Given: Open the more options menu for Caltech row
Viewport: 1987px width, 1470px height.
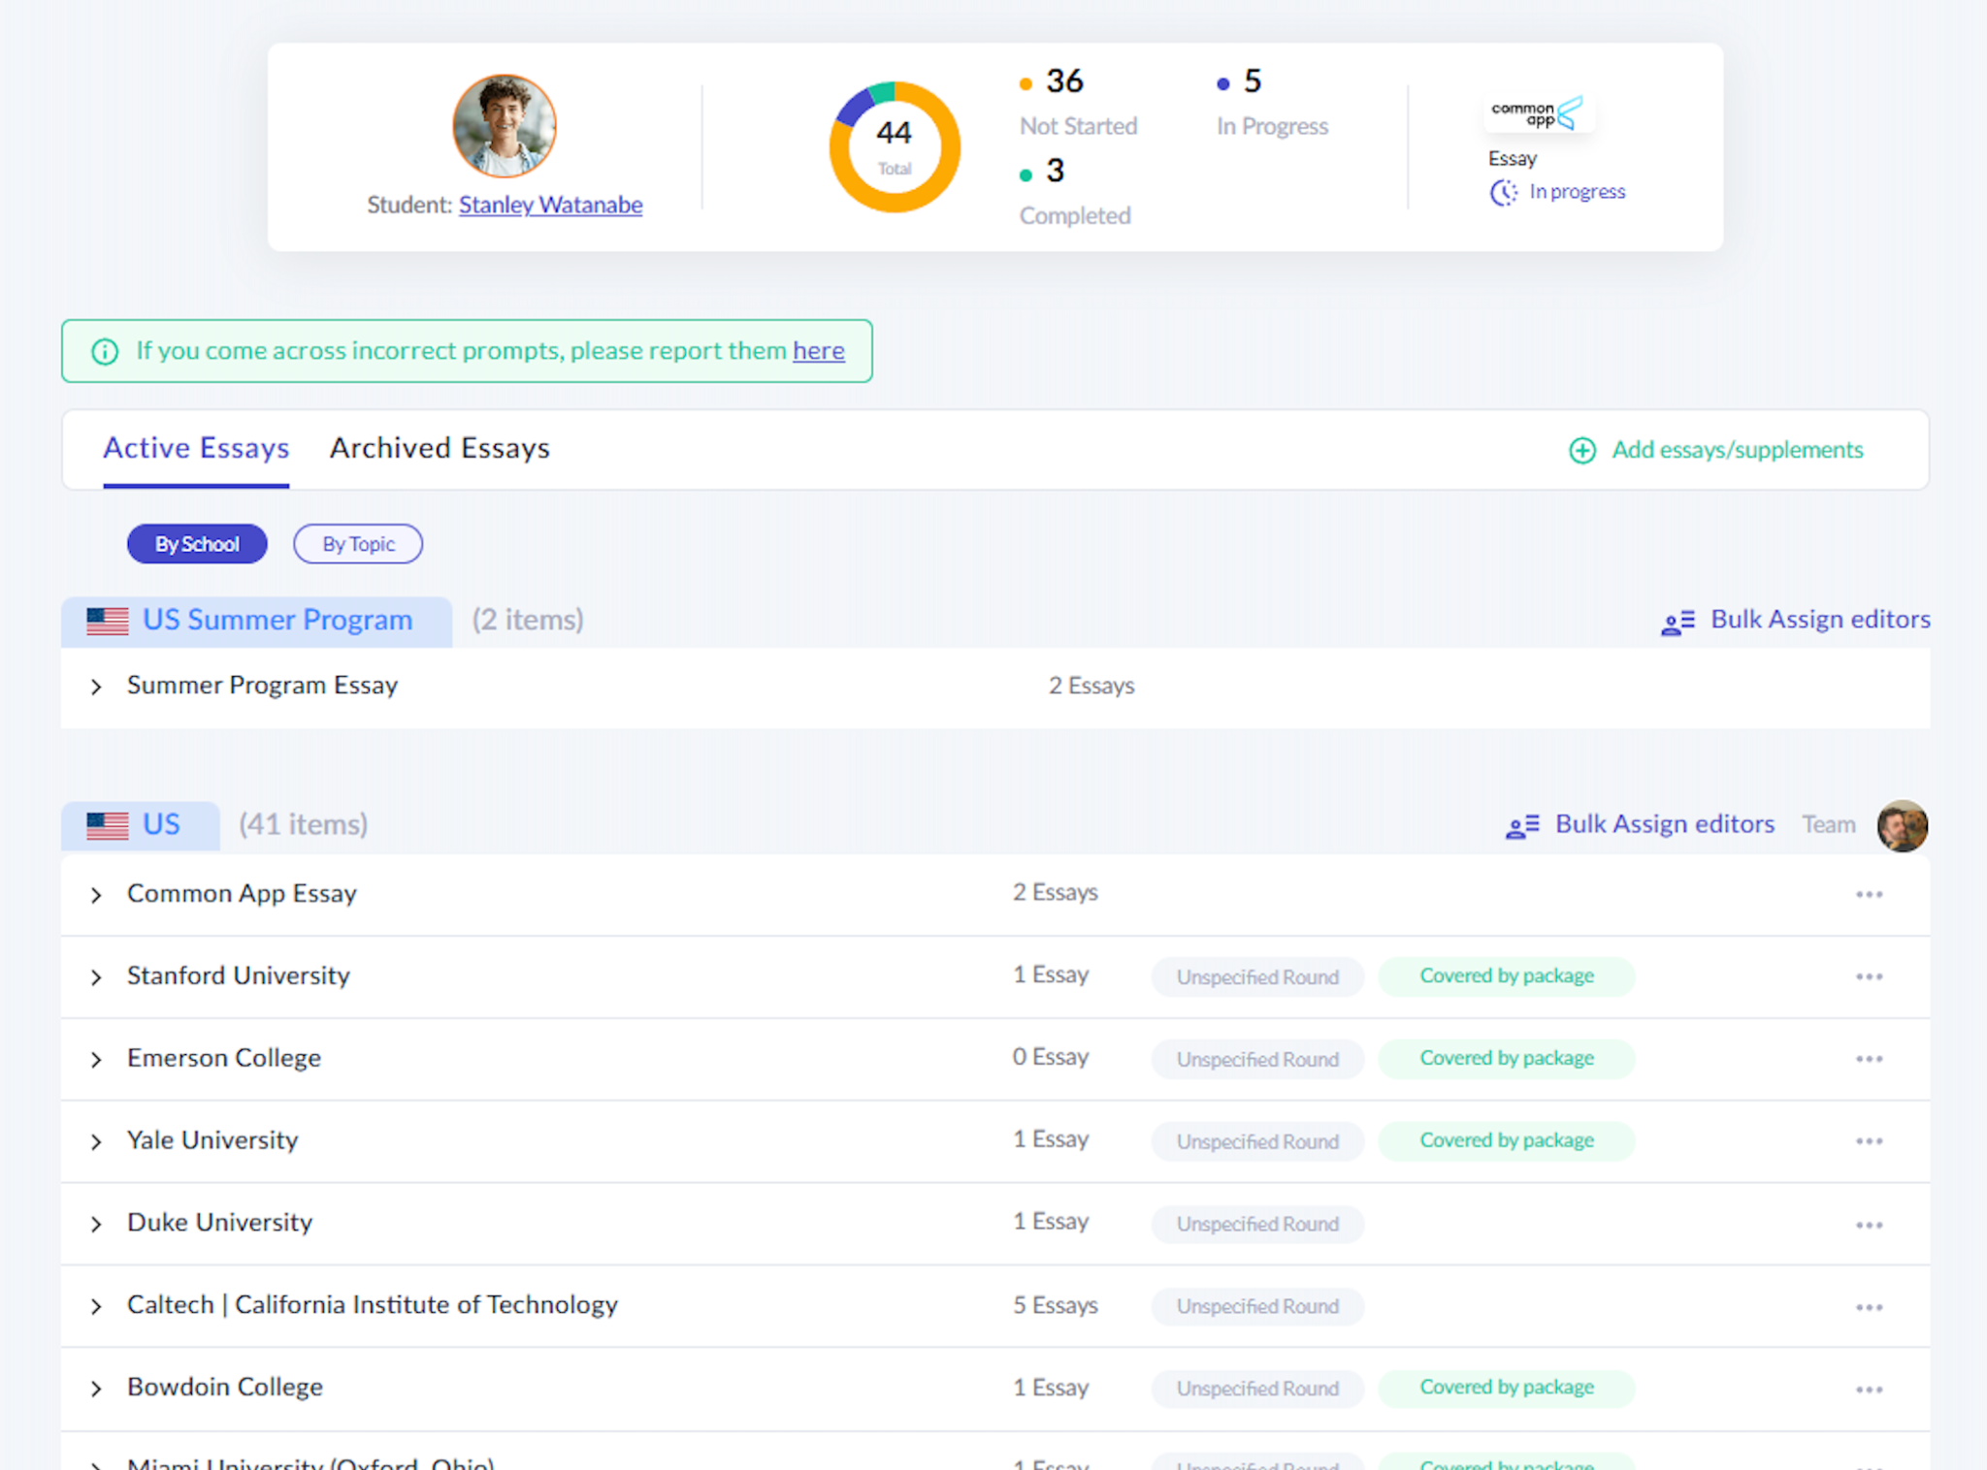Looking at the screenshot, I should 1870,1307.
